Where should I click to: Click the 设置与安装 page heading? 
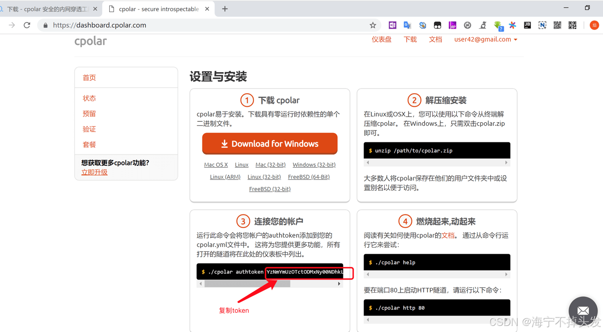pos(218,77)
